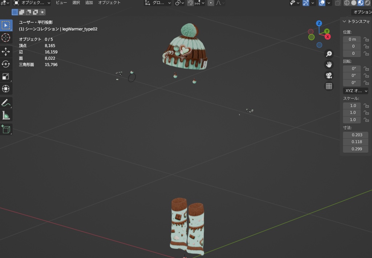Set selection mode to new selection

(x=15, y=12)
